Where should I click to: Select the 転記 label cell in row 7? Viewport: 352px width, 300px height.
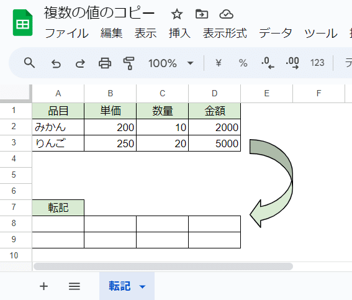58,207
